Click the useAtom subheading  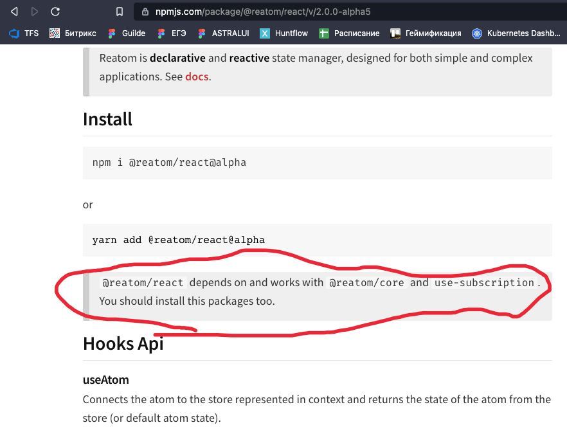pyautogui.click(x=106, y=380)
